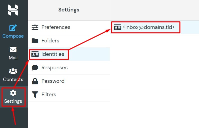Select the <inbox@domains.tld> identity entry
This screenshot has width=199, height=128.
149,27
